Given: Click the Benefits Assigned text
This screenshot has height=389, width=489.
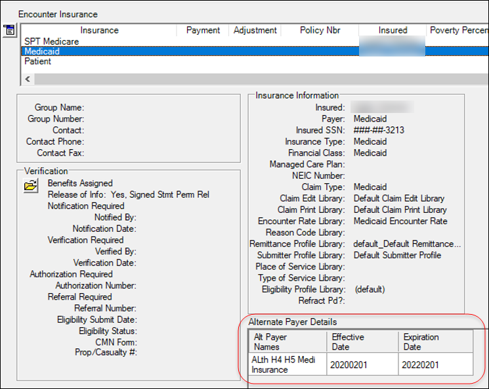Looking at the screenshot, I should (80, 183).
